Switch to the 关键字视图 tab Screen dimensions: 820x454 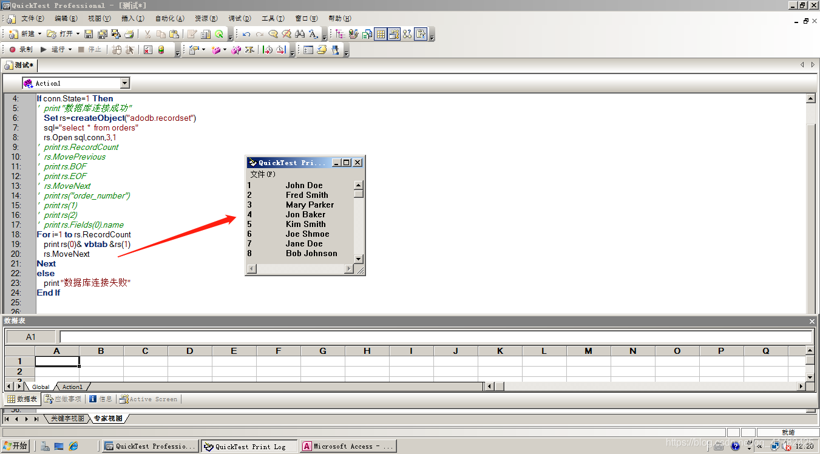(x=68, y=419)
